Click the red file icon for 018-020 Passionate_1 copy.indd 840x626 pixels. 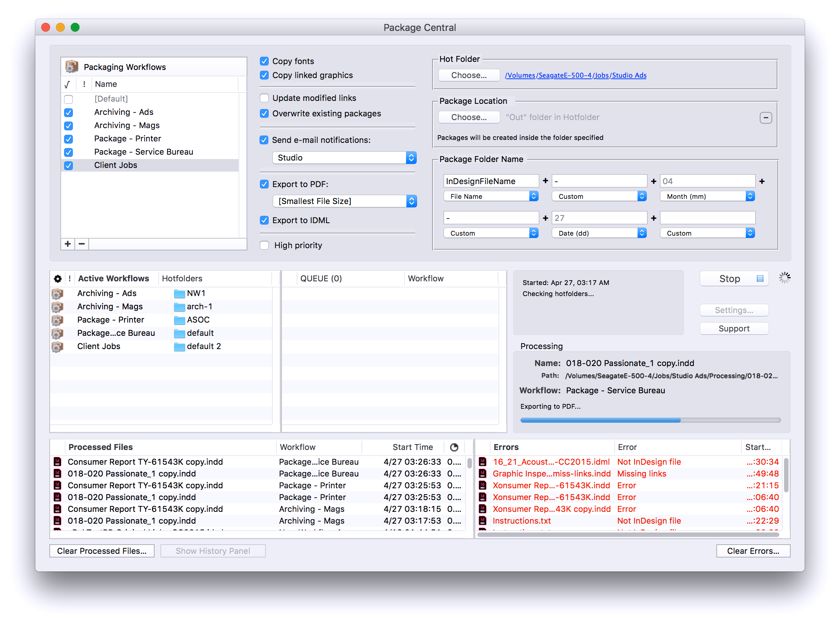59,474
